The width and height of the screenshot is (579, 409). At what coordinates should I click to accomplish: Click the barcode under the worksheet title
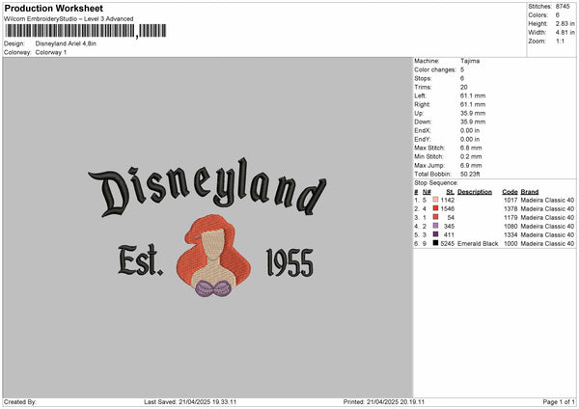click(x=86, y=31)
